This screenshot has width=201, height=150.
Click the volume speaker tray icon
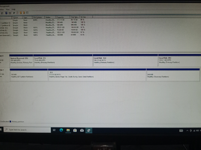pos(197,131)
